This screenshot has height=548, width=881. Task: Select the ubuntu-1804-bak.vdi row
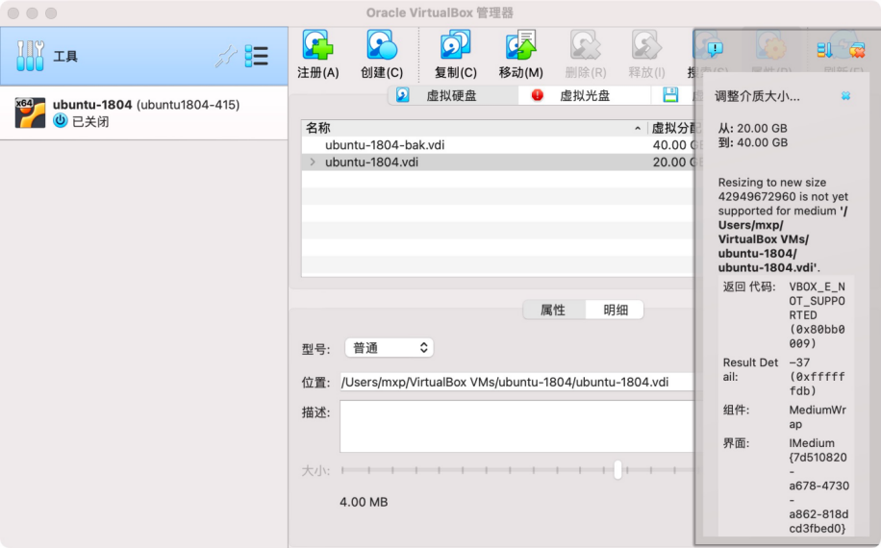tap(498, 145)
